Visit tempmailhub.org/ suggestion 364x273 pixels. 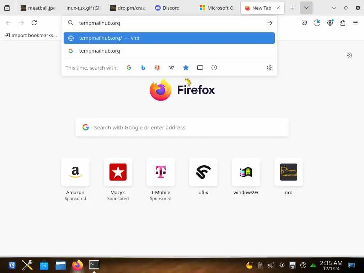[x=169, y=38]
